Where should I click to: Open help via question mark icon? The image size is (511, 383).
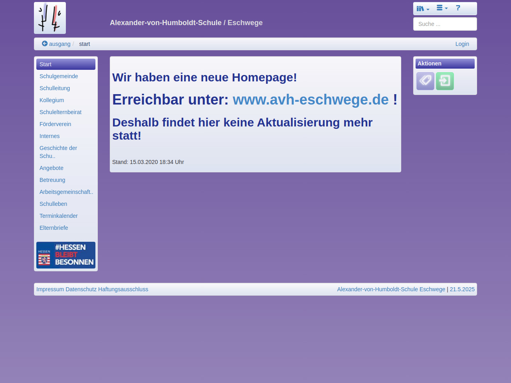pyautogui.click(x=458, y=8)
